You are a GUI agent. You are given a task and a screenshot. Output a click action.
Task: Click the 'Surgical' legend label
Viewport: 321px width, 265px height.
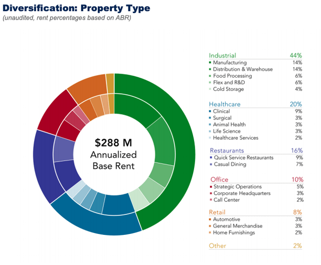[x=222, y=118]
